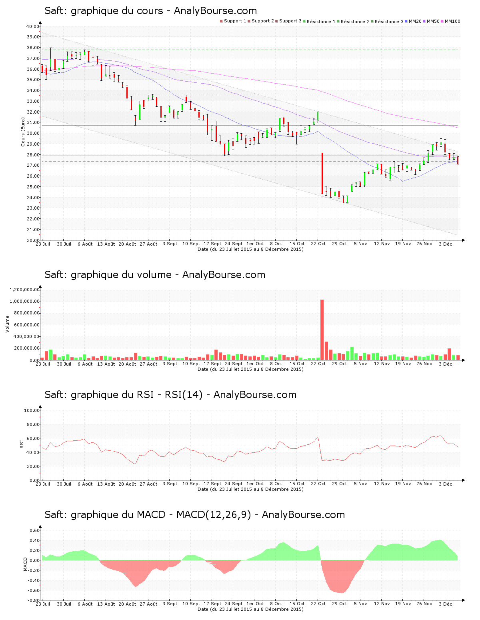Click the long red 22 Oct price candle
This screenshot has width=480, height=620.
point(322,173)
